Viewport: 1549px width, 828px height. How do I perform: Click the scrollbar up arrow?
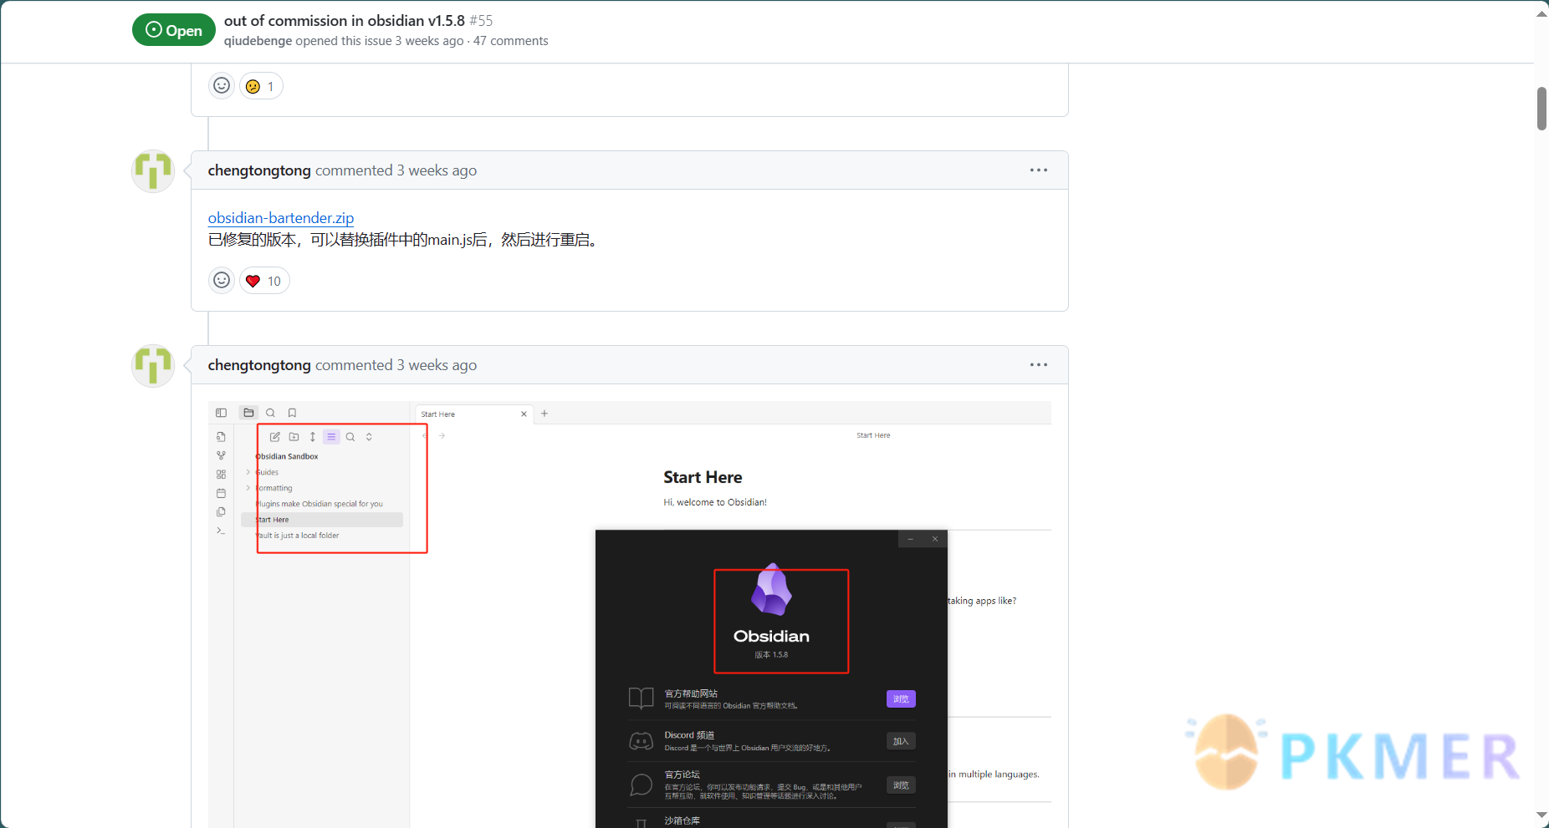pos(1541,14)
